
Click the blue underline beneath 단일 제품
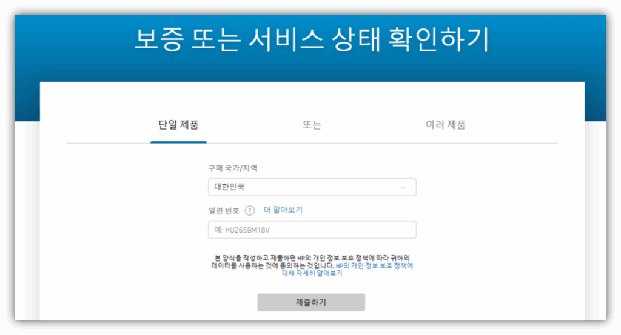[x=178, y=142]
